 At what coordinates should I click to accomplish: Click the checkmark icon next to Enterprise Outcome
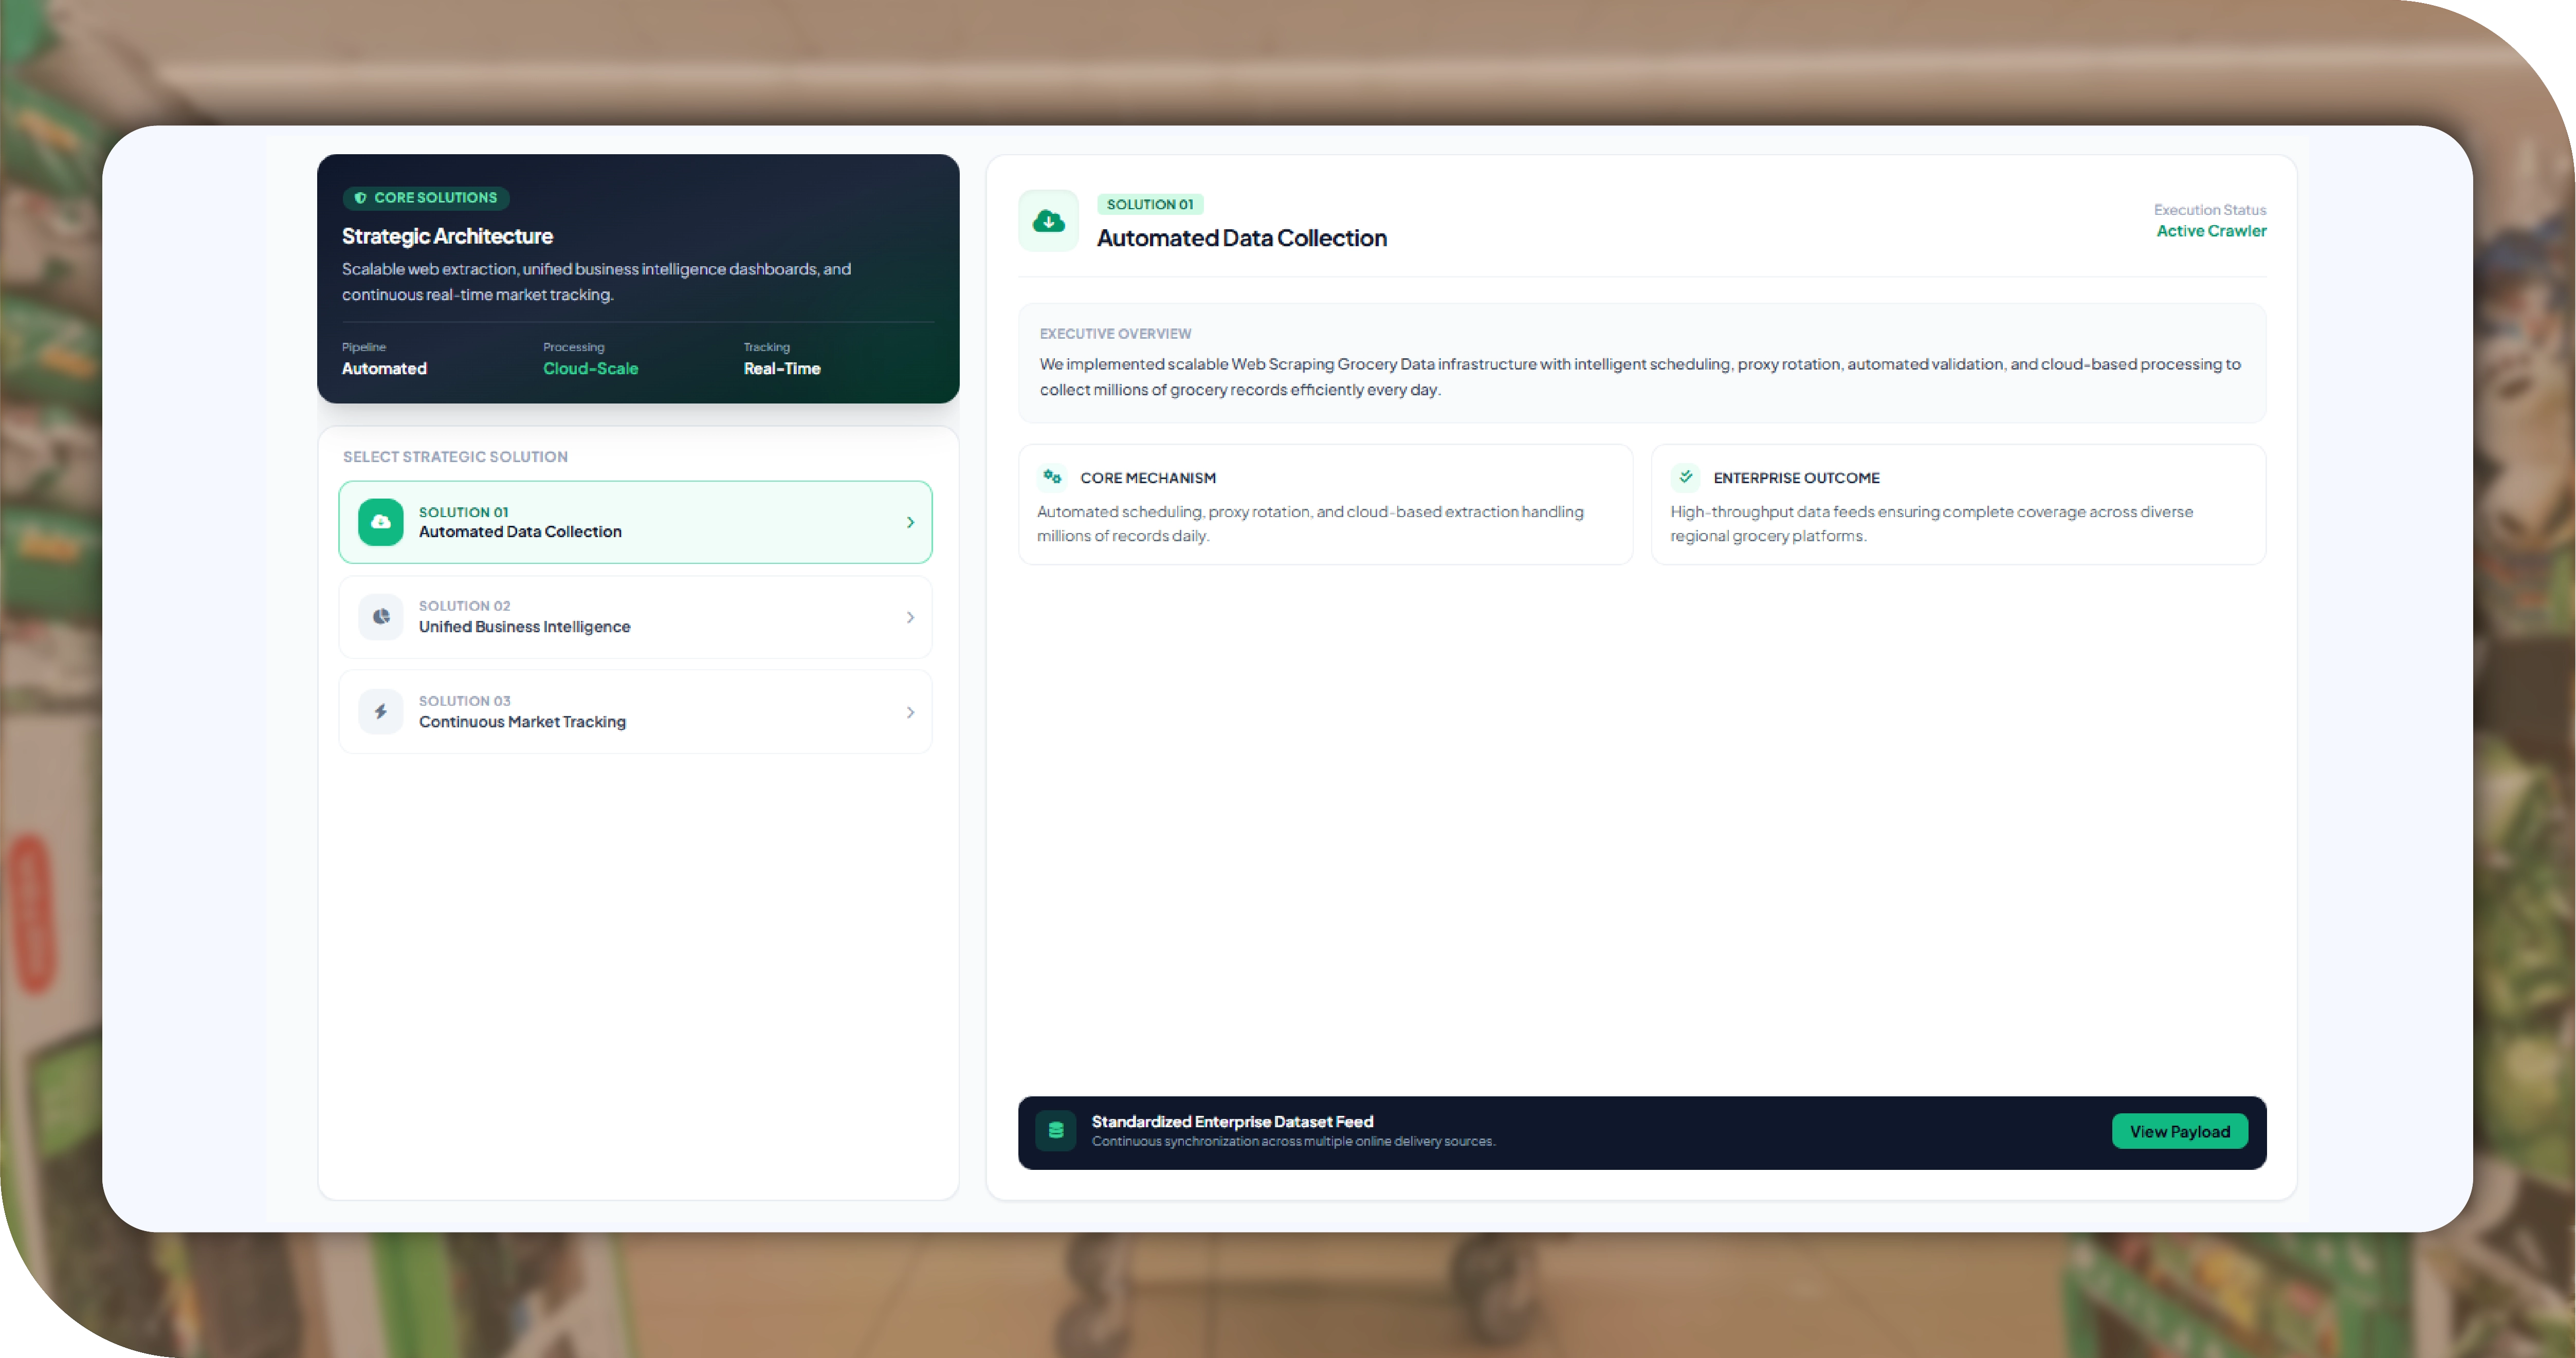pos(1685,477)
